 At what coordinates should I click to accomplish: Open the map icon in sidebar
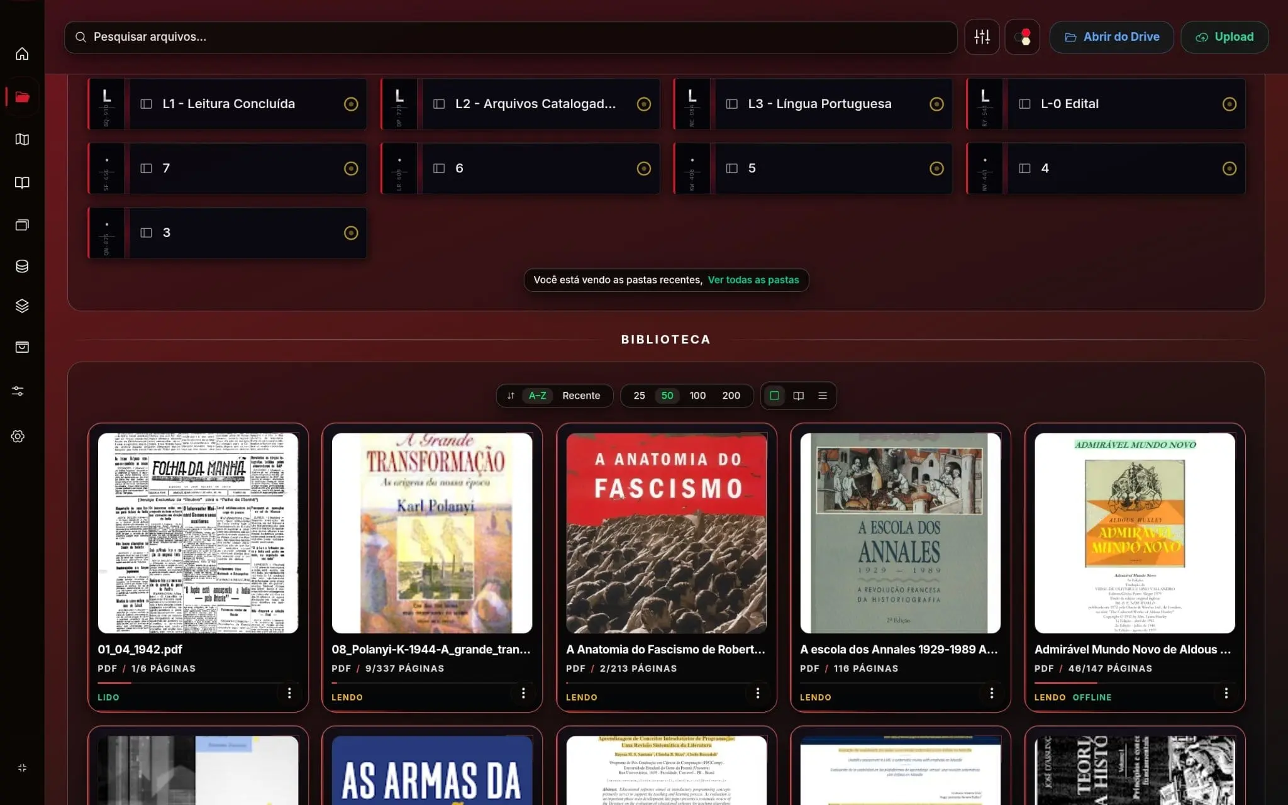22,140
